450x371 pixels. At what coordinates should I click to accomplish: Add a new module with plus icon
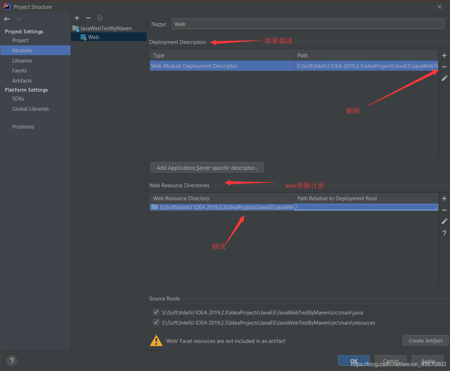pos(77,18)
